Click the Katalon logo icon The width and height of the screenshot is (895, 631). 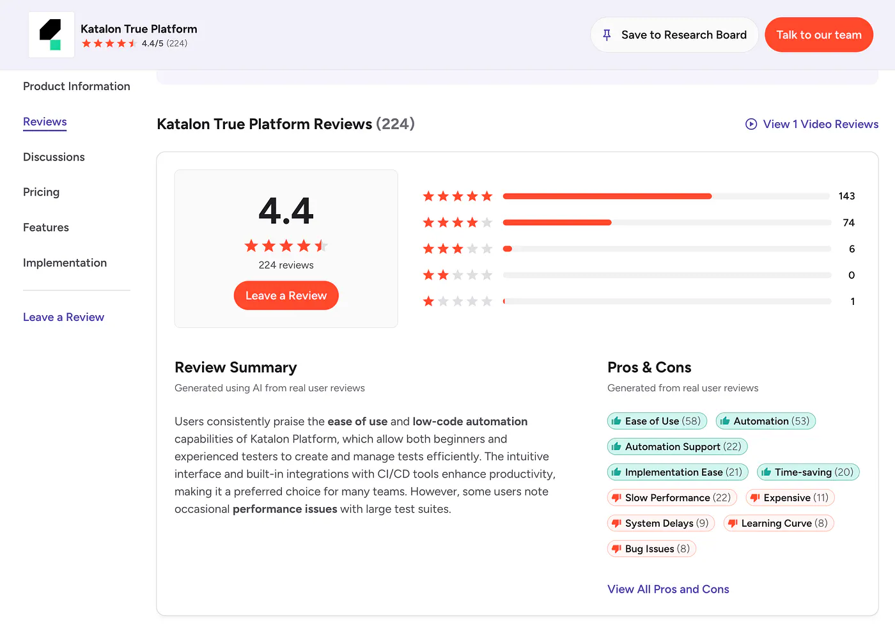(x=51, y=35)
